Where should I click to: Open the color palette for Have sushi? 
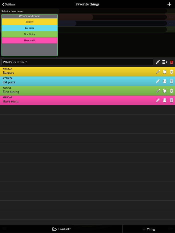[x=164, y=100]
